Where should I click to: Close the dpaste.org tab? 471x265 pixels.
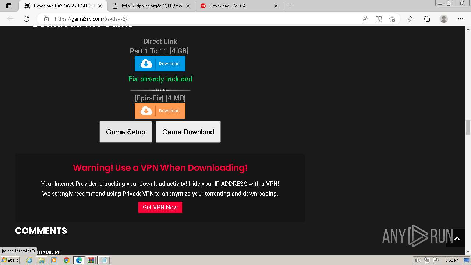[188, 6]
